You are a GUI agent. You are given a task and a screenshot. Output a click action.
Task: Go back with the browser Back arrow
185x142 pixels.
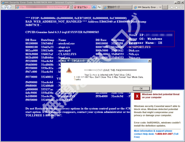(4, 7)
